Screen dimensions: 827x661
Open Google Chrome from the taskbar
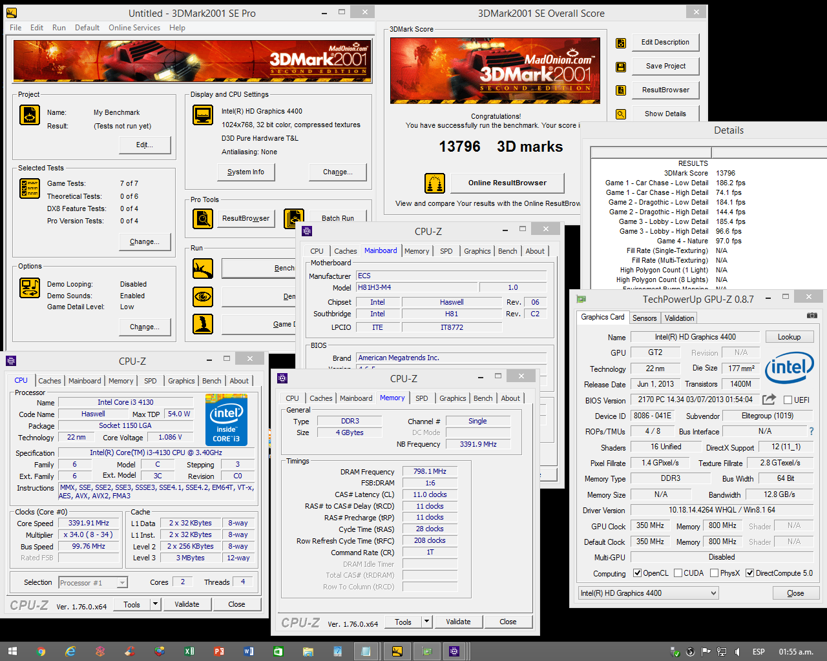tap(41, 651)
